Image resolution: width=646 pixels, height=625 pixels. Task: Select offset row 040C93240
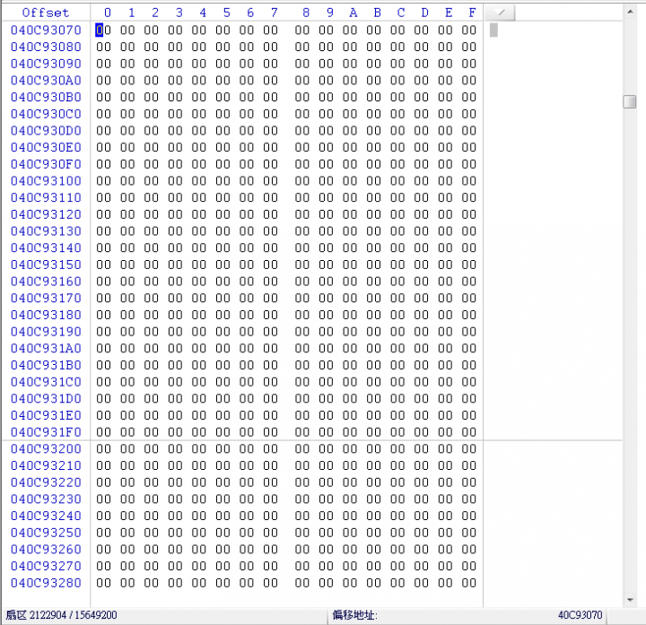46,516
